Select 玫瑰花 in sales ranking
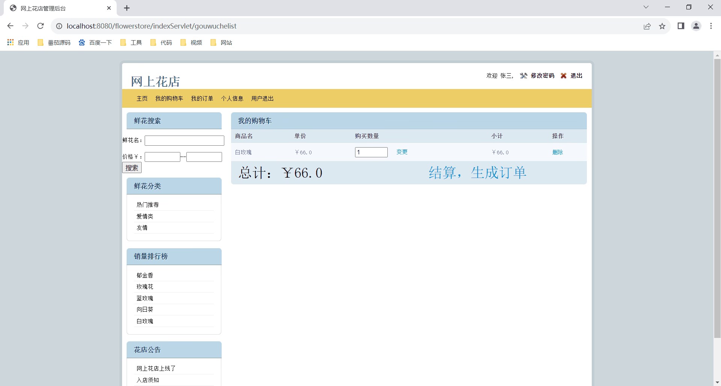The width and height of the screenshot is (721, 386). [x=145, y=286]
